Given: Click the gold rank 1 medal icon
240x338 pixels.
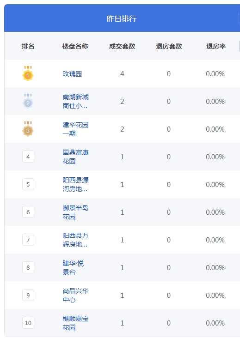Looking at the screenshot, I should 28,73.
